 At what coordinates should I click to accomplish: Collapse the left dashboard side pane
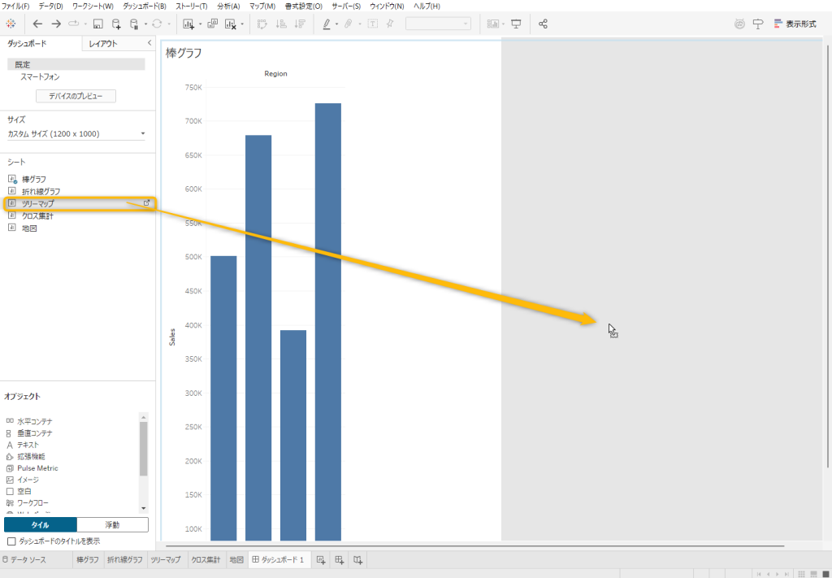point(149,43)
